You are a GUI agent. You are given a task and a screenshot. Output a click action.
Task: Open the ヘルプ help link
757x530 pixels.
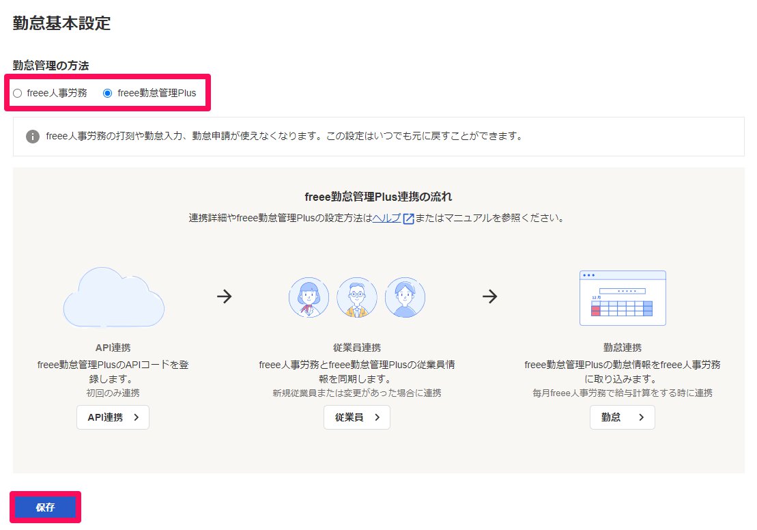coord(387,218)
